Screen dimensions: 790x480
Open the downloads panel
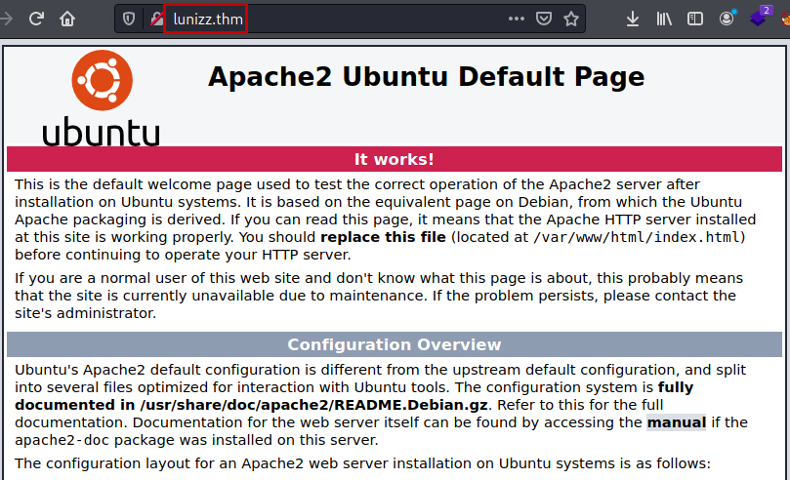[633, 20]
